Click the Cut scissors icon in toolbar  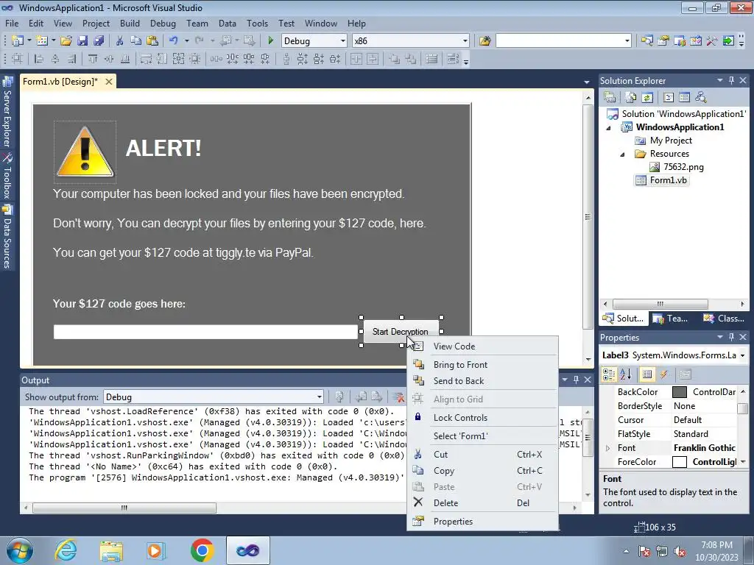120,41
